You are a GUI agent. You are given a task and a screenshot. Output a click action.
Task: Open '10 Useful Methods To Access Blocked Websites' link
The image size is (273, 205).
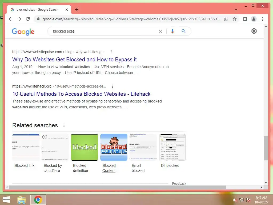(x=81, y=94)
